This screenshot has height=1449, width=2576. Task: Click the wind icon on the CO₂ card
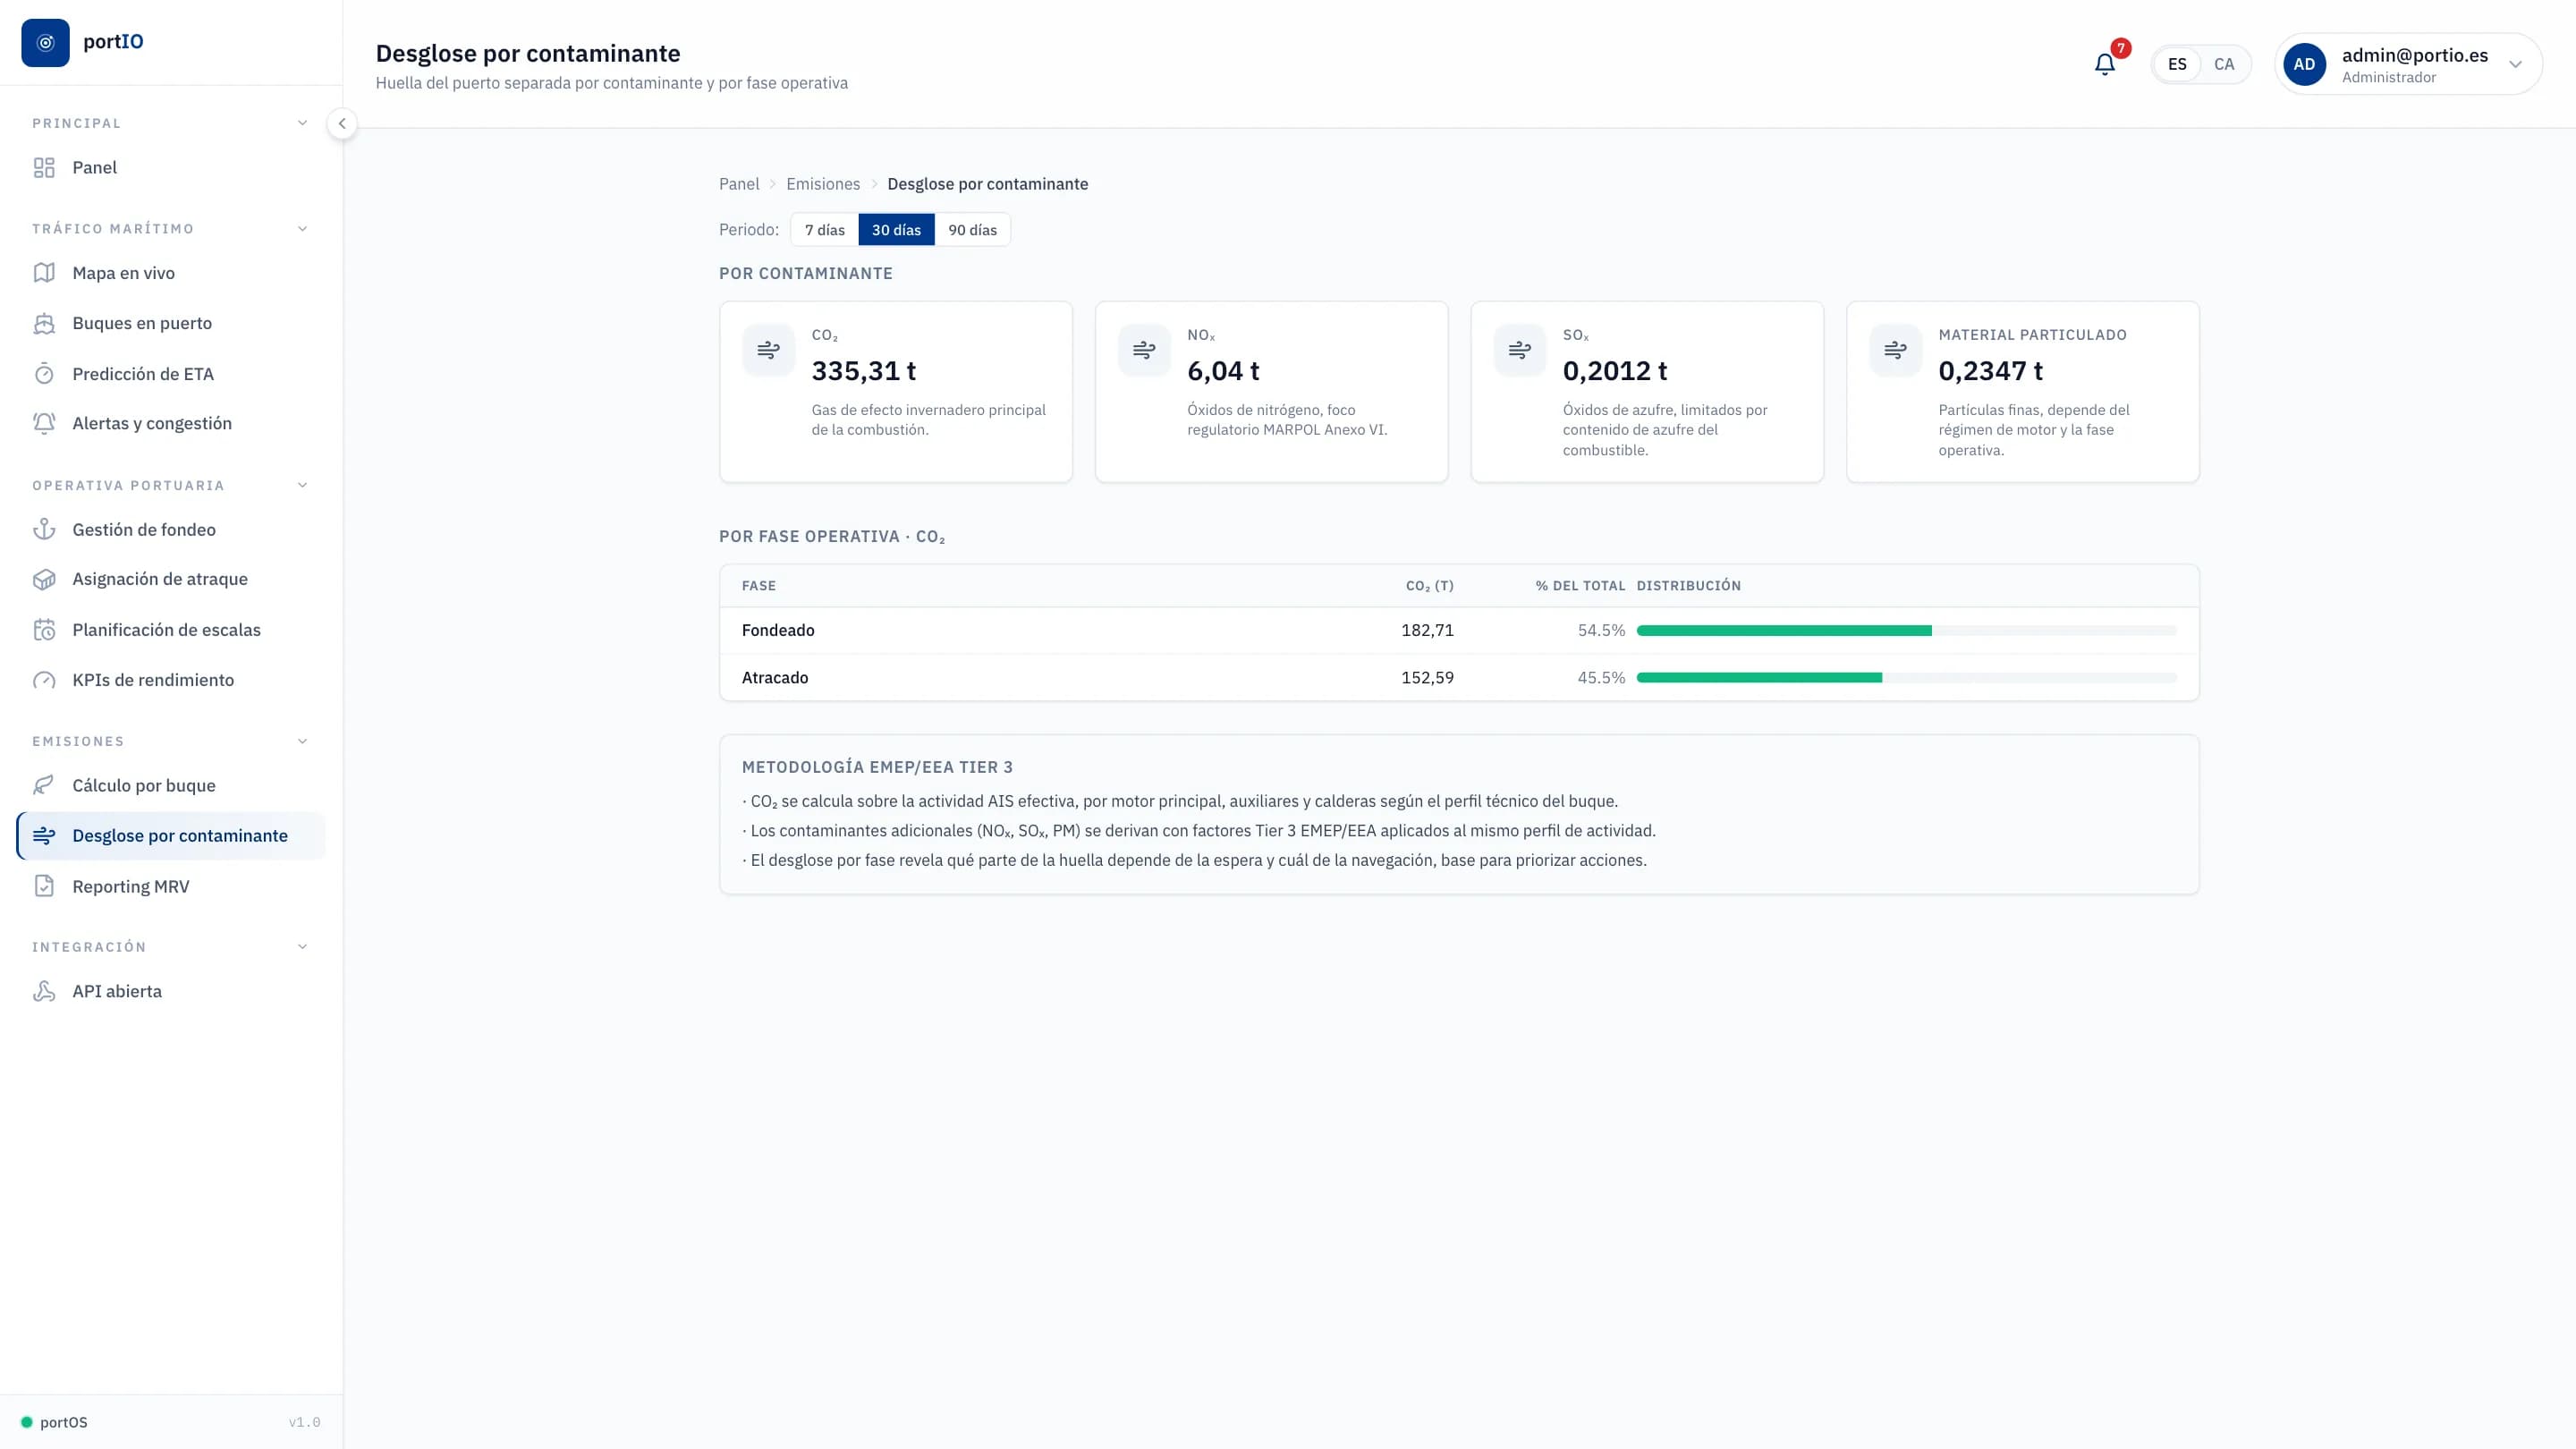click(768, 350)
